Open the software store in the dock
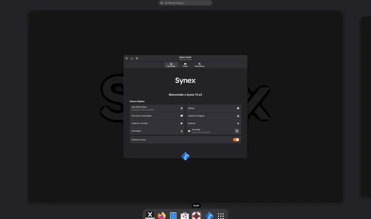Viewport: 371px width, 219px height. click(185, 215)
